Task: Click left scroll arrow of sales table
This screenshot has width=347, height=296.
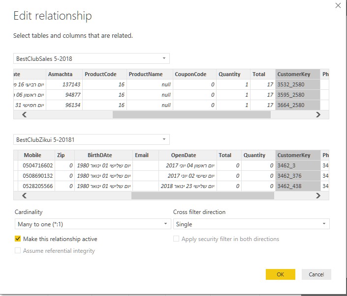Action: [24, 114]
